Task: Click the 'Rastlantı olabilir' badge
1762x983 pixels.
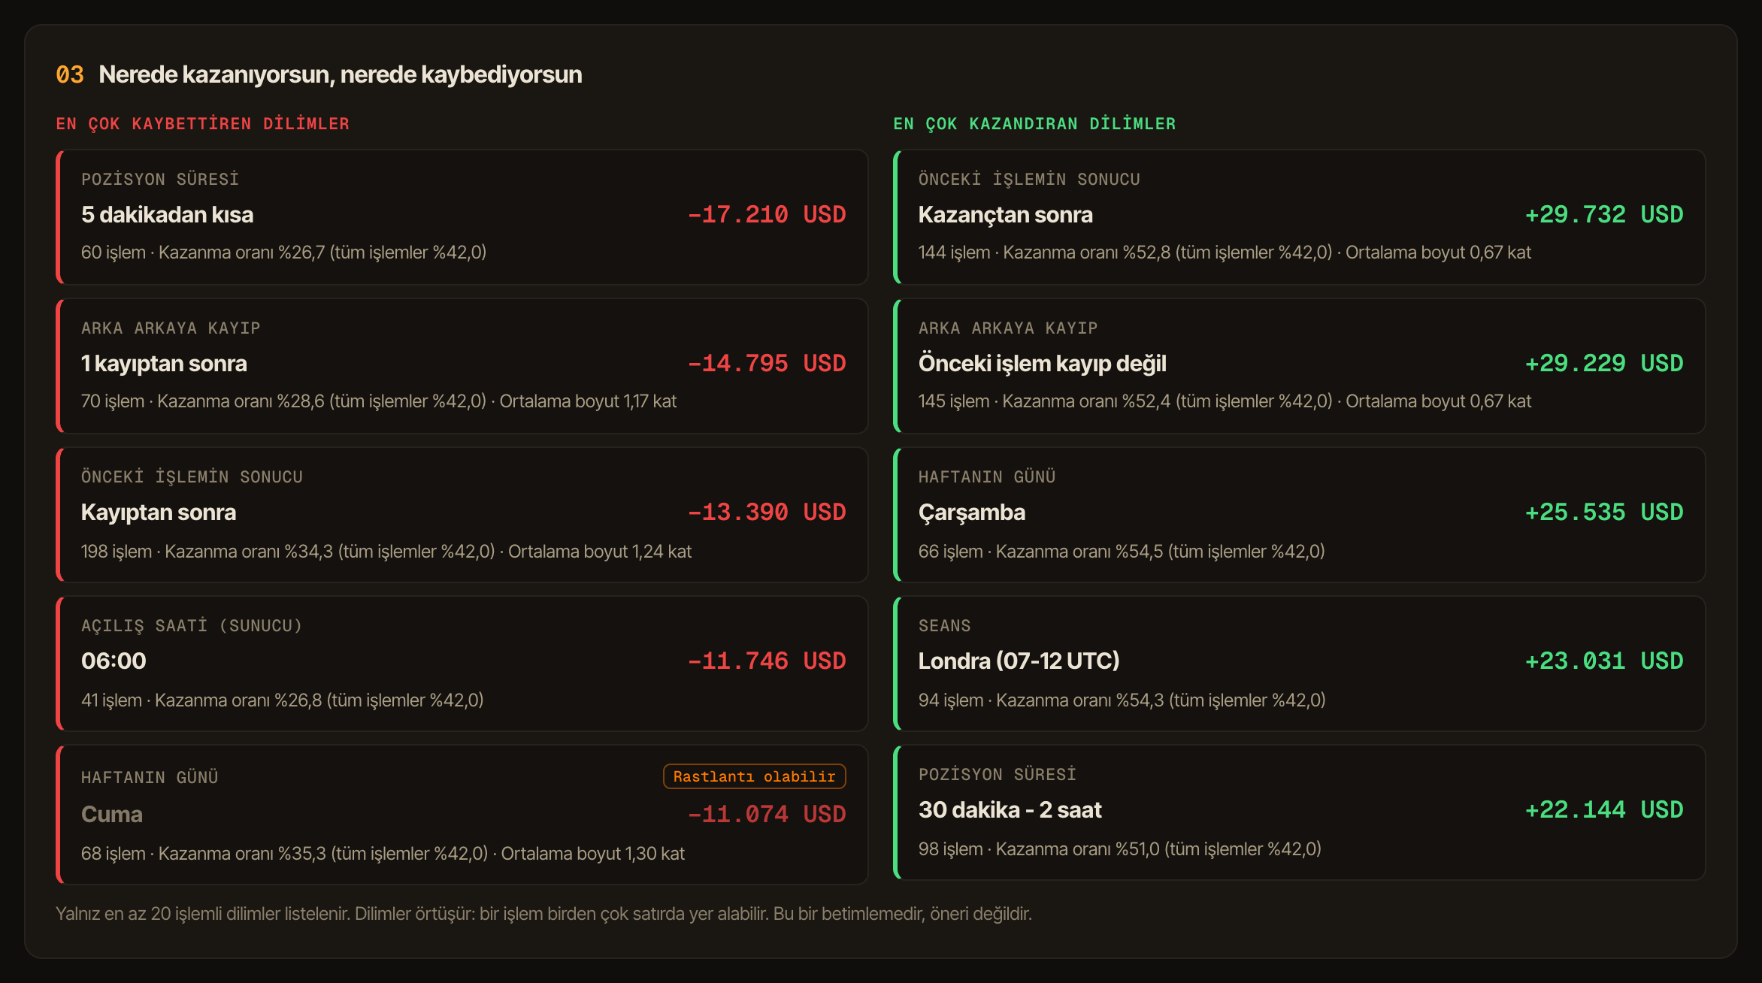Action: pyautogui.click(x=754, y=776)
